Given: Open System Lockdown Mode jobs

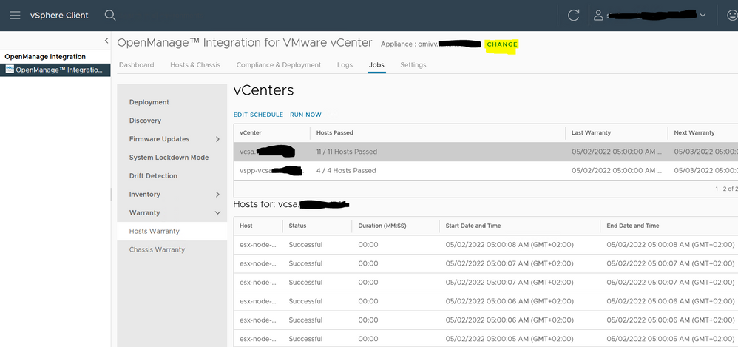Looking at the screenshot, I should click(169, 158).
